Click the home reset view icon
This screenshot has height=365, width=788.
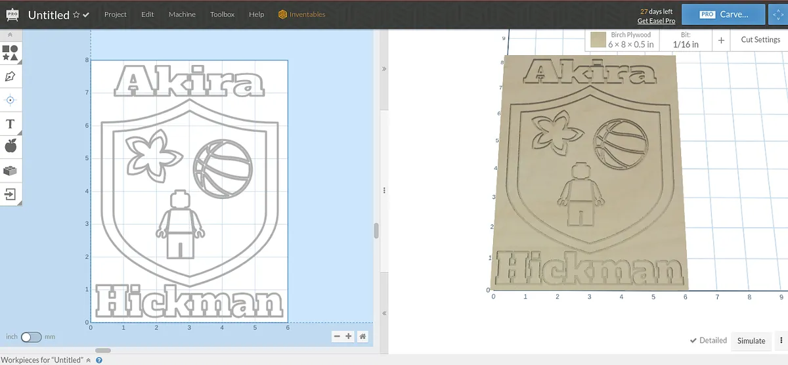(x=362, y=336)
